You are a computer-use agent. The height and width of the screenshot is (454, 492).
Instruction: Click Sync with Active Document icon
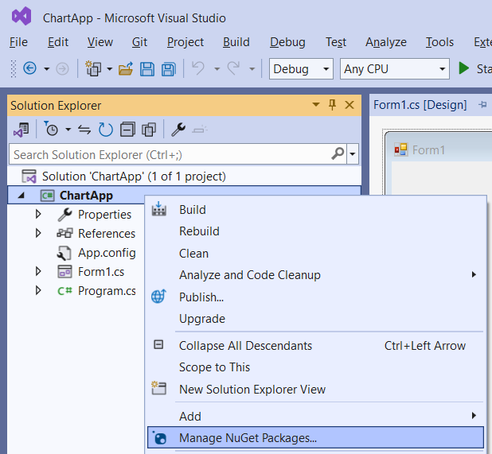84,130
